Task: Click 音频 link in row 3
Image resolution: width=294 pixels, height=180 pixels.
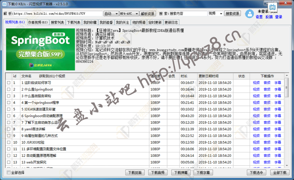Action: point(267,96)
